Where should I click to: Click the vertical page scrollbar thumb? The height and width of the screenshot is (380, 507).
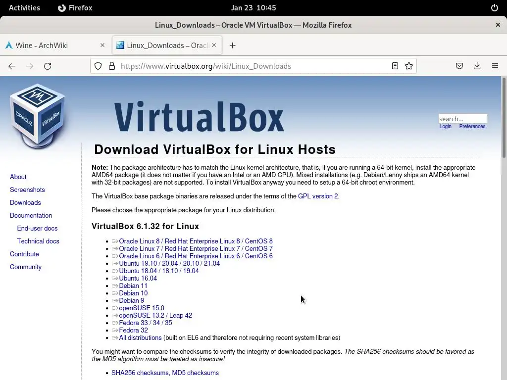(504, 117)
